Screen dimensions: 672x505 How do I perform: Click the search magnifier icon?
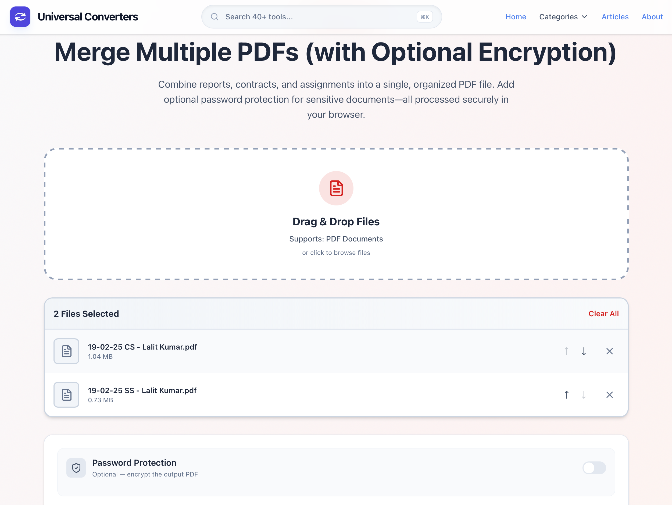click(215, 17)
